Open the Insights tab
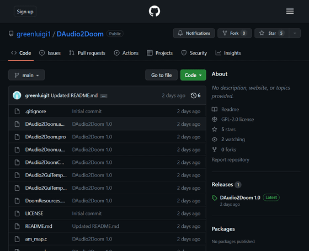This screenshot has height=251, width=309. (228, 53)
